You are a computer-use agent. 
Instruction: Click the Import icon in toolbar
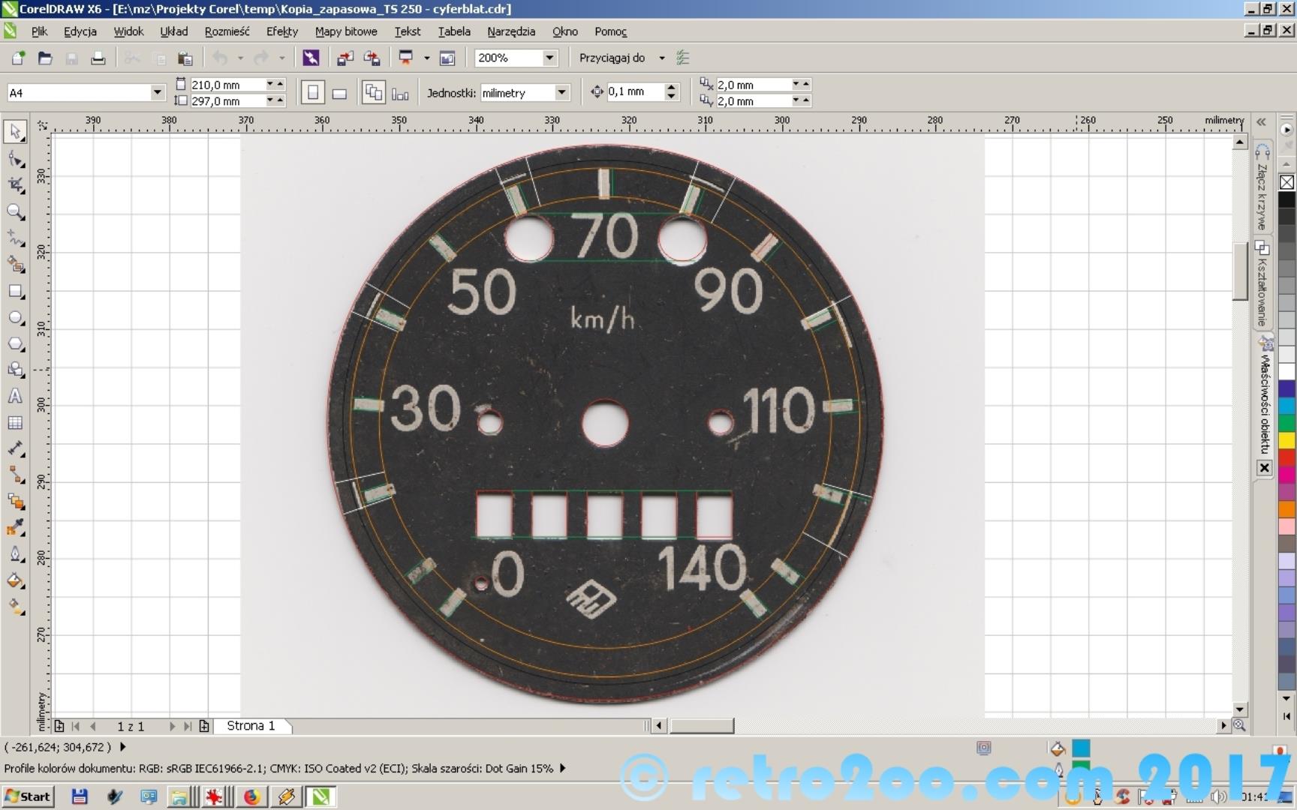click(x=345, y=58)
